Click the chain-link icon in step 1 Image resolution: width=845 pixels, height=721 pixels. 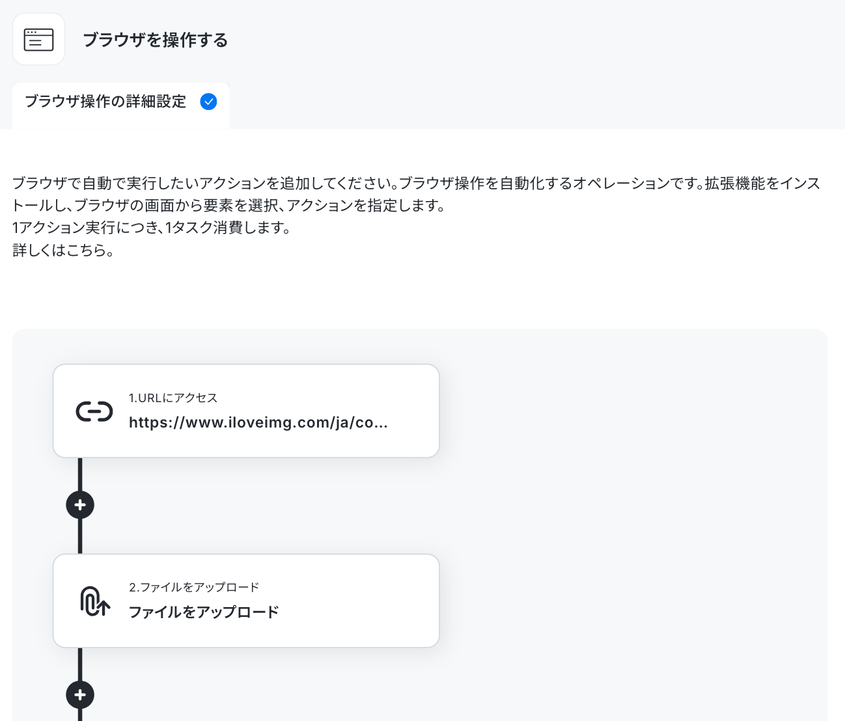(x=94, y=411)
